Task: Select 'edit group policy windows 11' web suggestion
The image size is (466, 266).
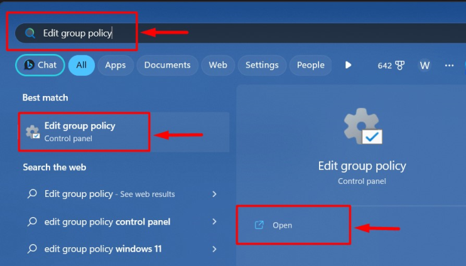Action: click(x=103, y=249)
